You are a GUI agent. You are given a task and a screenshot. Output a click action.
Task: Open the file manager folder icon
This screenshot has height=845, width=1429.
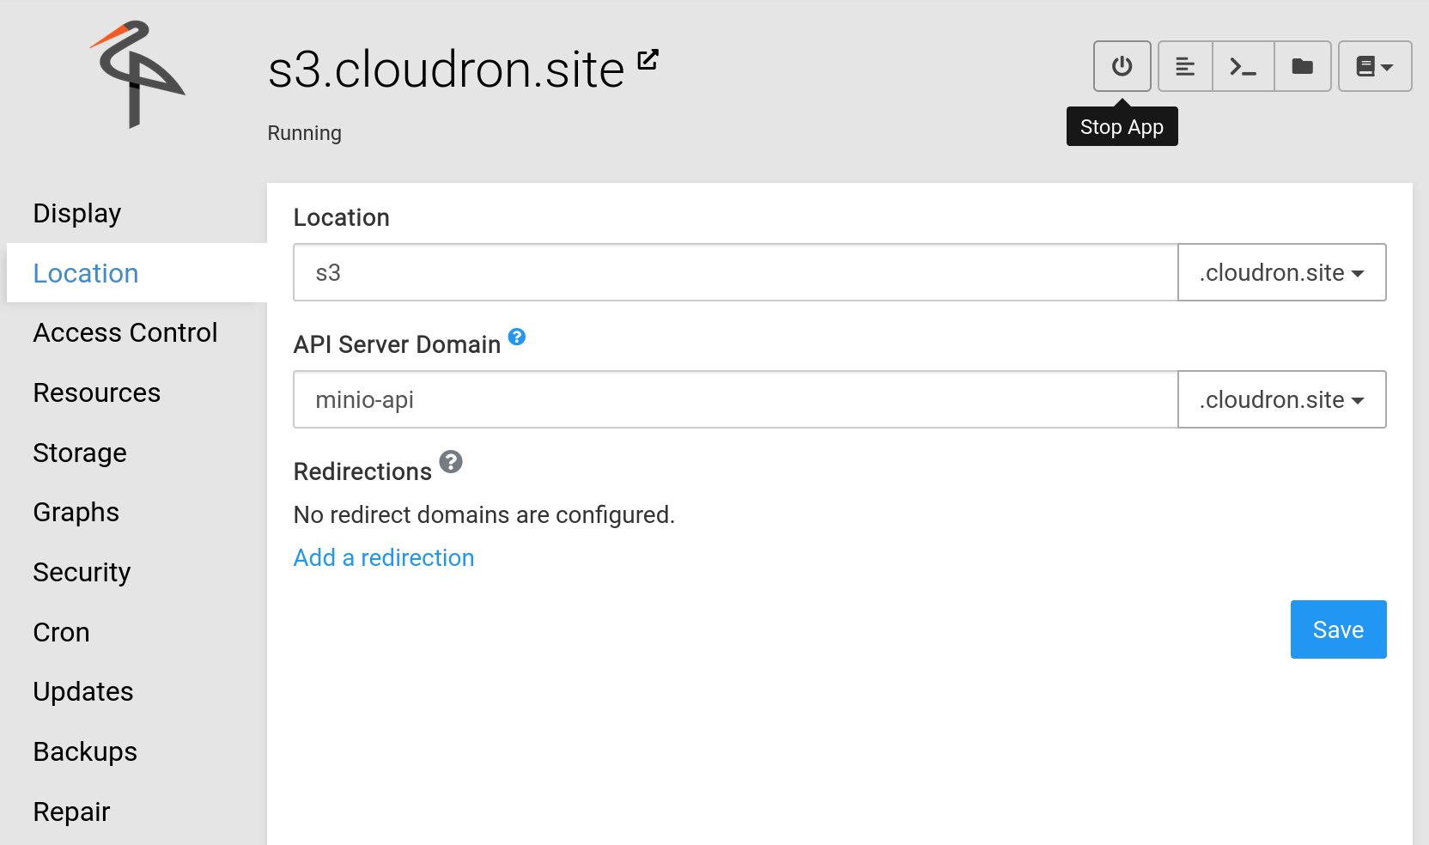coord(1302,66)
